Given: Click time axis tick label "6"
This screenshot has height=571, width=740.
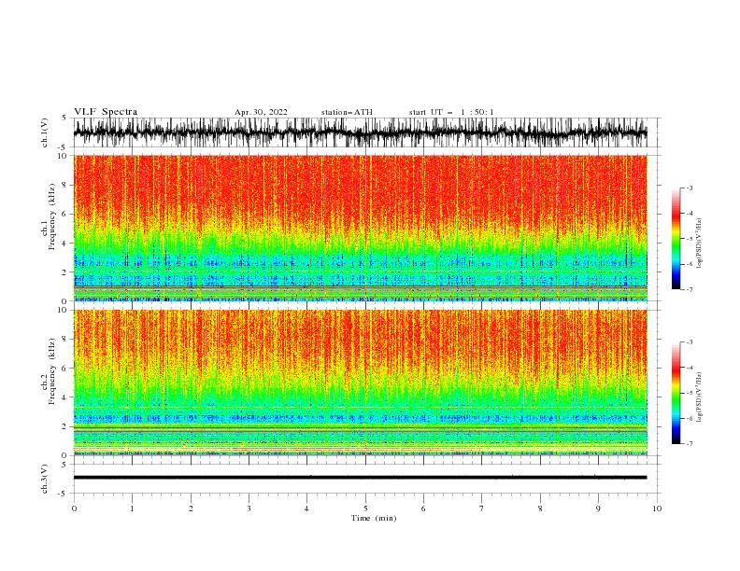Looking at the screenshot, I should point(423,508).
